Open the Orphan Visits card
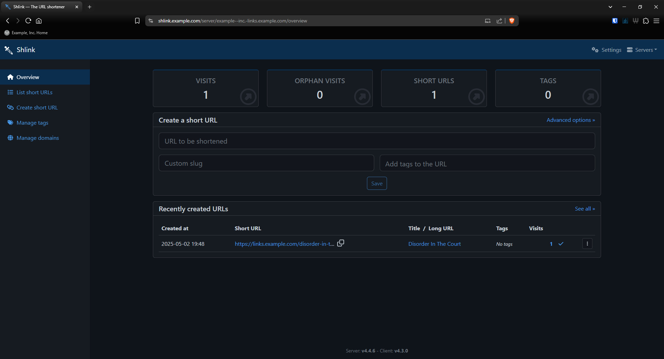The height and width of the screenshot is (359, 664). click(320, 88)
